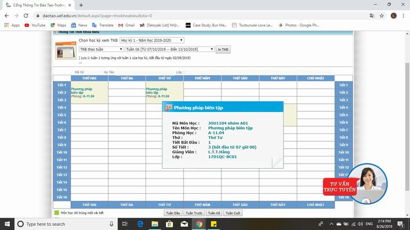
Task: Open the Apps shortcut in bookmarks bar
Action: click(12, 25)
